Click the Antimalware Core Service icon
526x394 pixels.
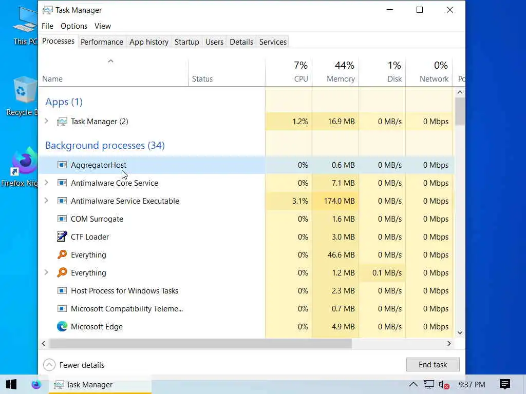62,183
